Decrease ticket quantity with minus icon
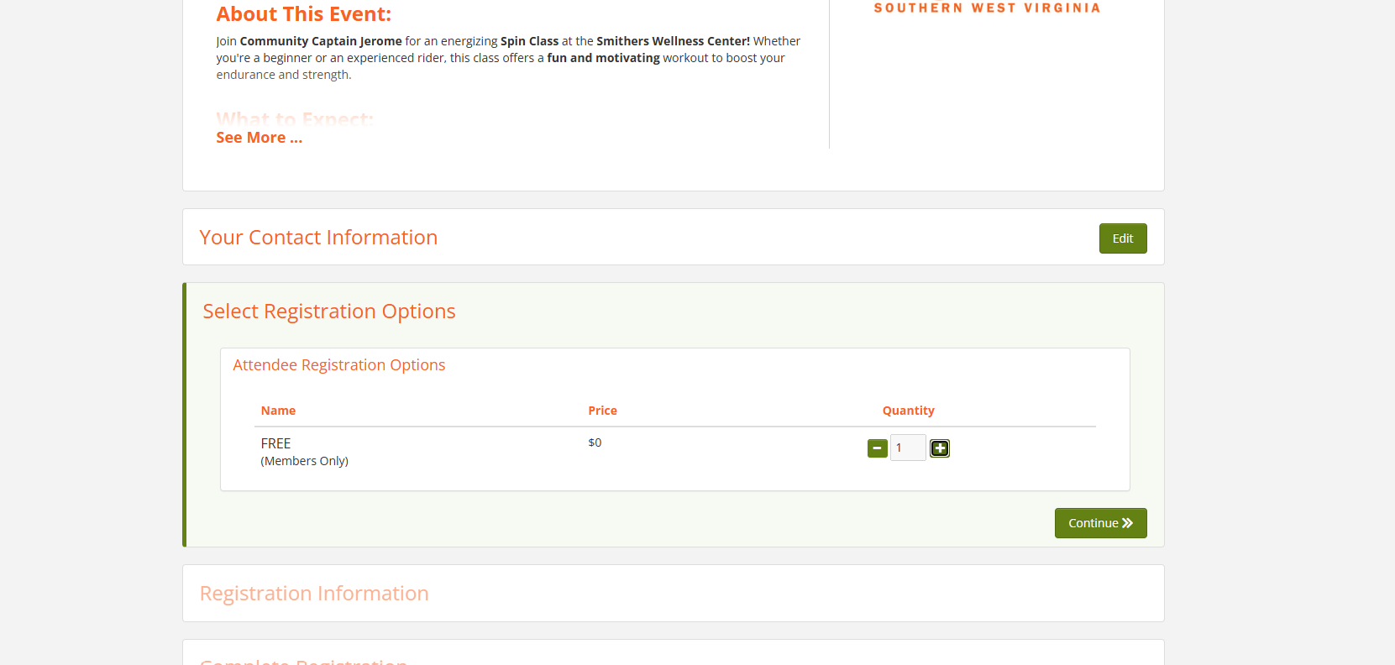The image size is (1395, 665). [x=877, y=448]
